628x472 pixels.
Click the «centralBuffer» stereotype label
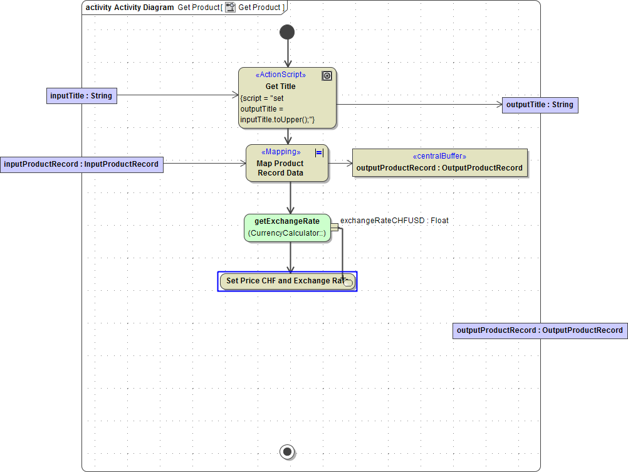click(x=440, y=156)
